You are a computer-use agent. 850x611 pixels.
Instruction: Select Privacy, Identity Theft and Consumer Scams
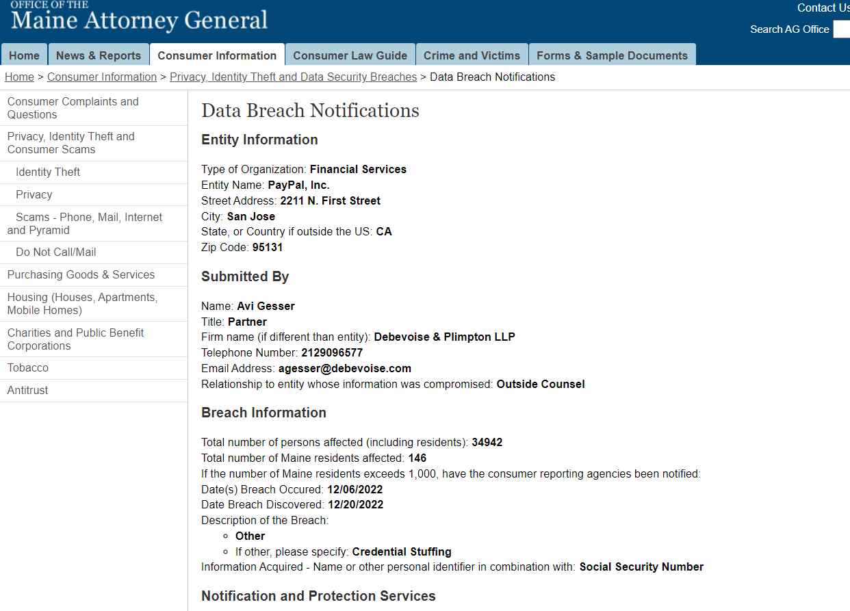coord(70,143)
